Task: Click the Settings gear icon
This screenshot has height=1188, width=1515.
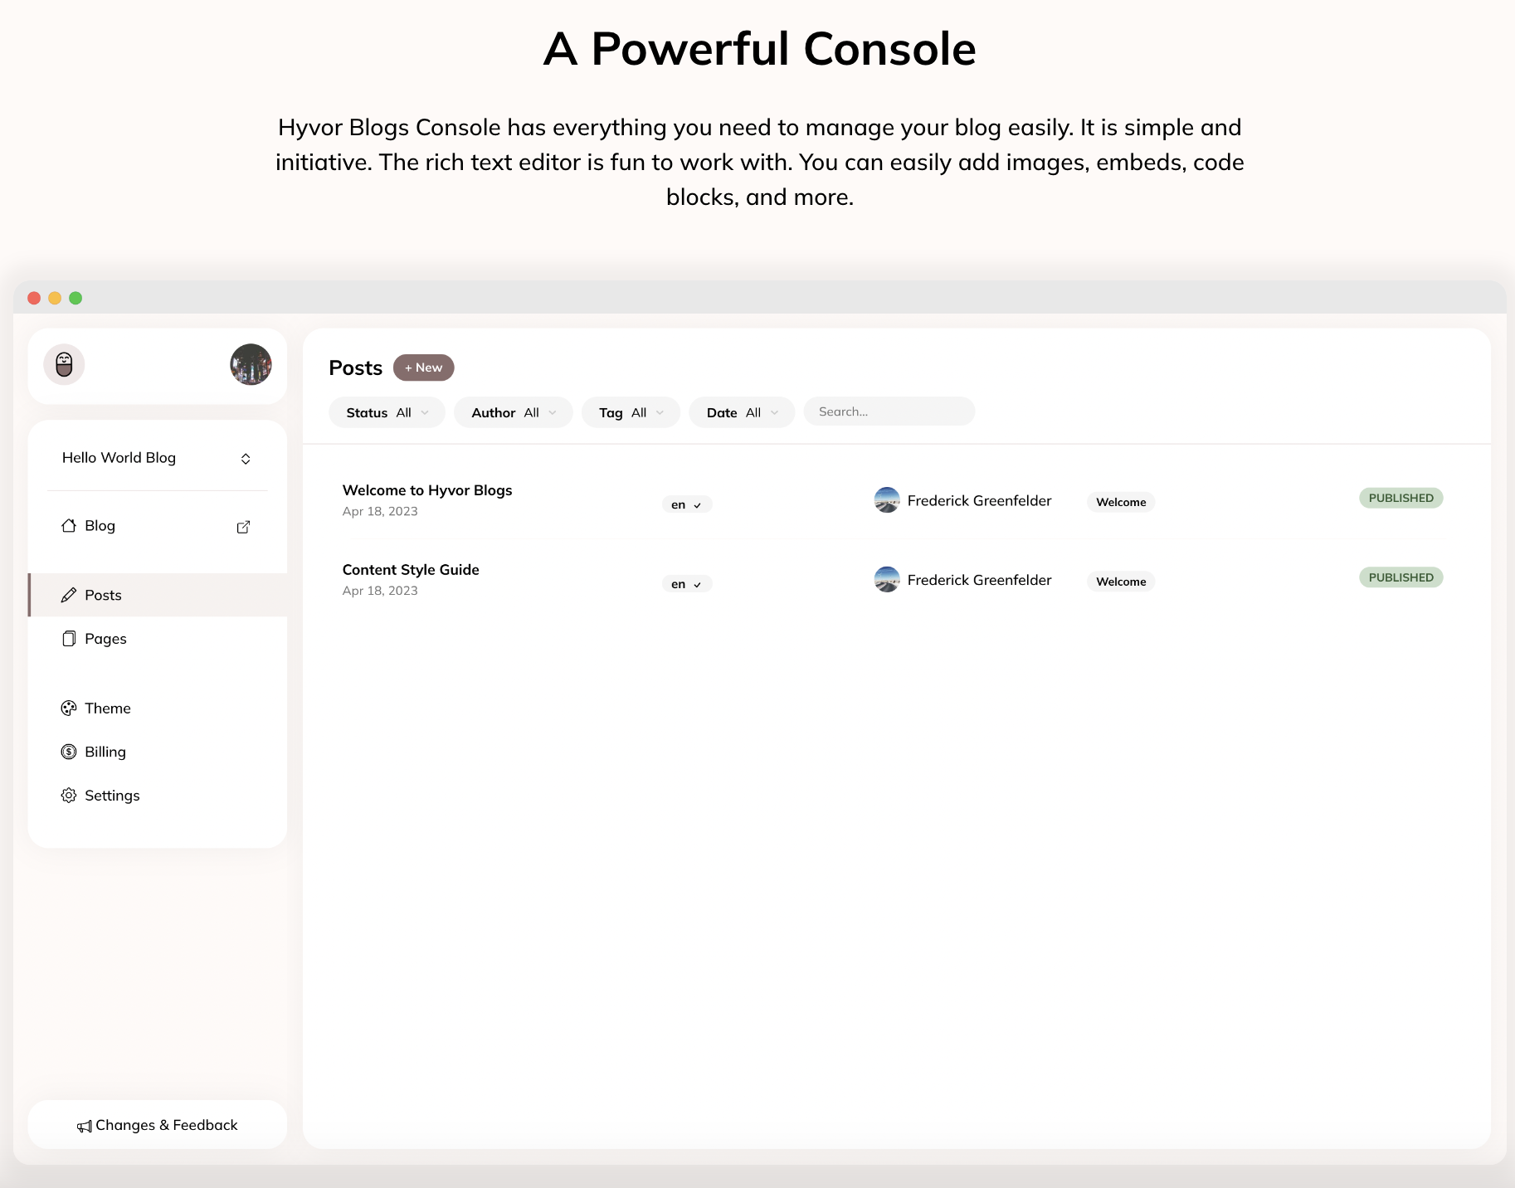Action: (x=69, y=796)
